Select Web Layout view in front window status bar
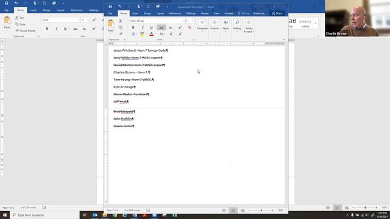Screen dimensions: 390x219 (x=243, y=210)
